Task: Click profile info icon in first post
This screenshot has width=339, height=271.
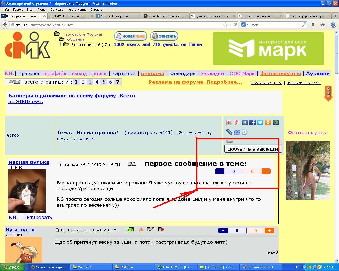Action: click(x=132, y=164)
